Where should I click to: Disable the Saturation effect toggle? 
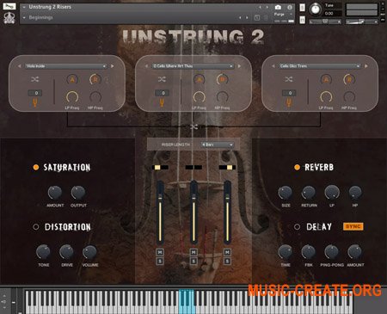coord(36,167)
